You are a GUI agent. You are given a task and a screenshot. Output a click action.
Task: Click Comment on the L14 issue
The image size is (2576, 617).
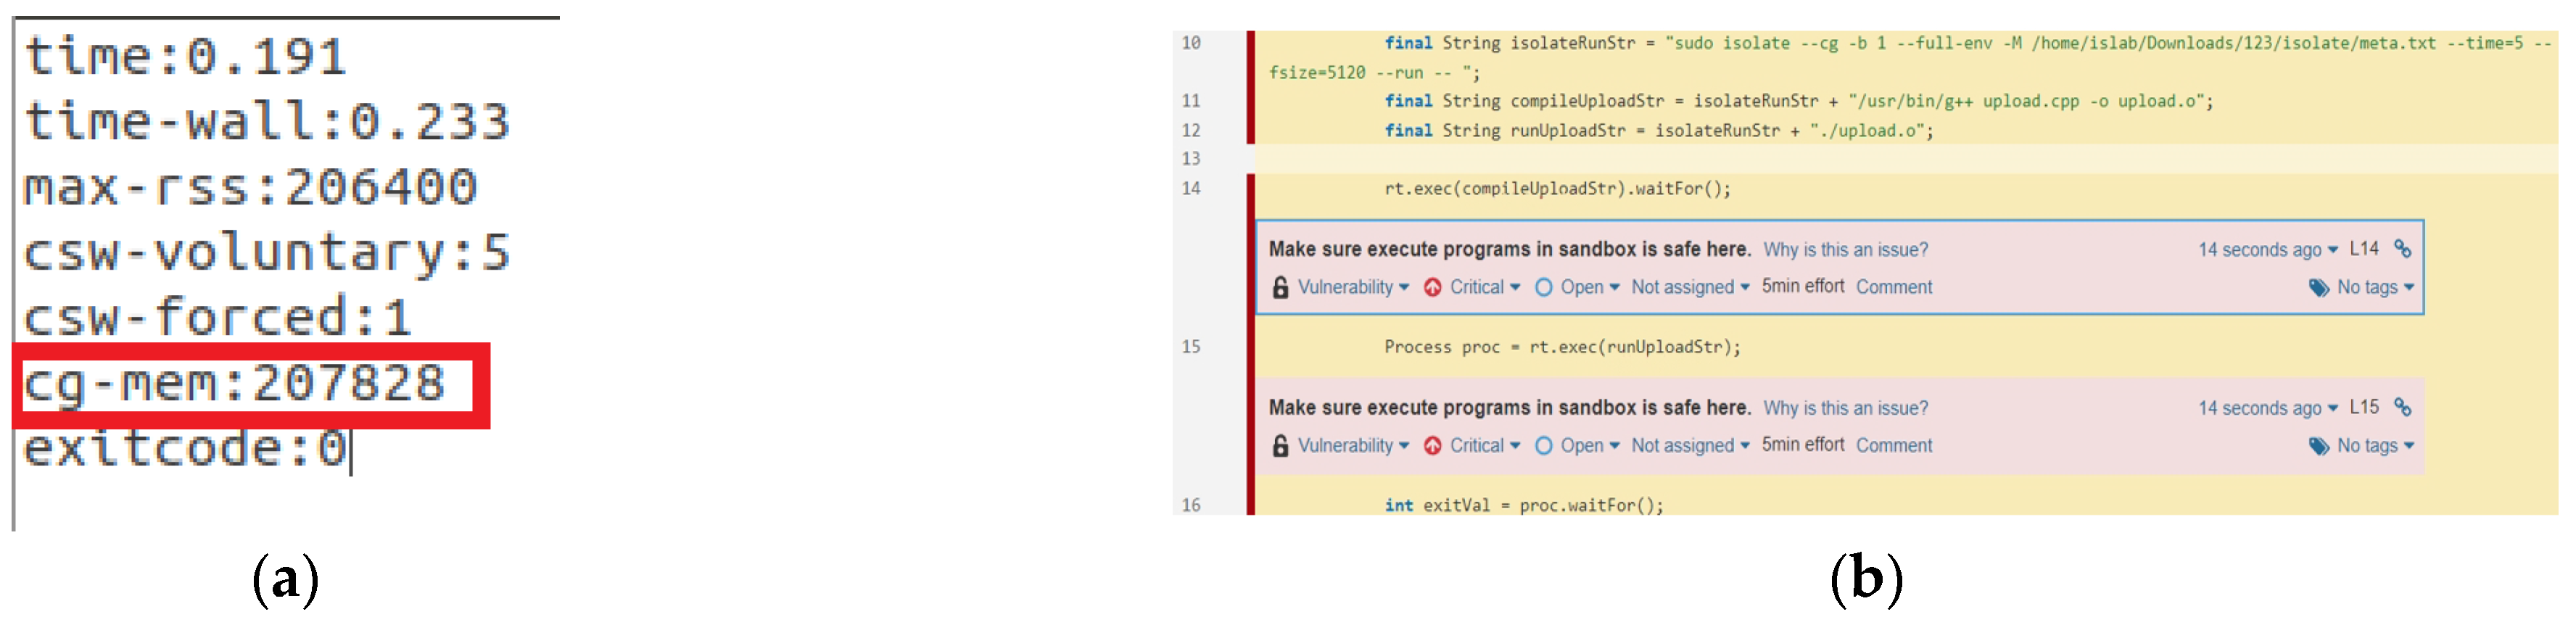click(1894, 288)
